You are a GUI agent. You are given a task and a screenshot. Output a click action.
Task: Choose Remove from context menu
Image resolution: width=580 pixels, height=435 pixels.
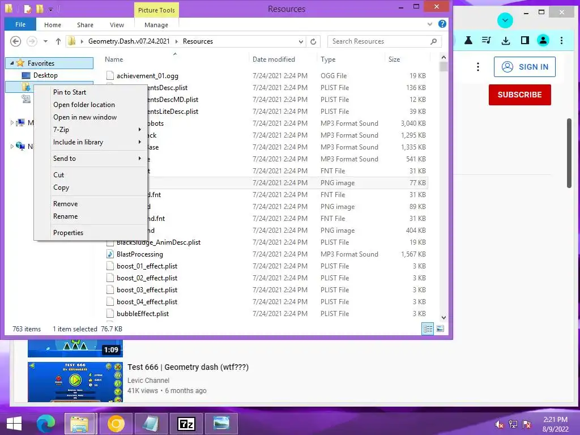[x=65, y=204]
